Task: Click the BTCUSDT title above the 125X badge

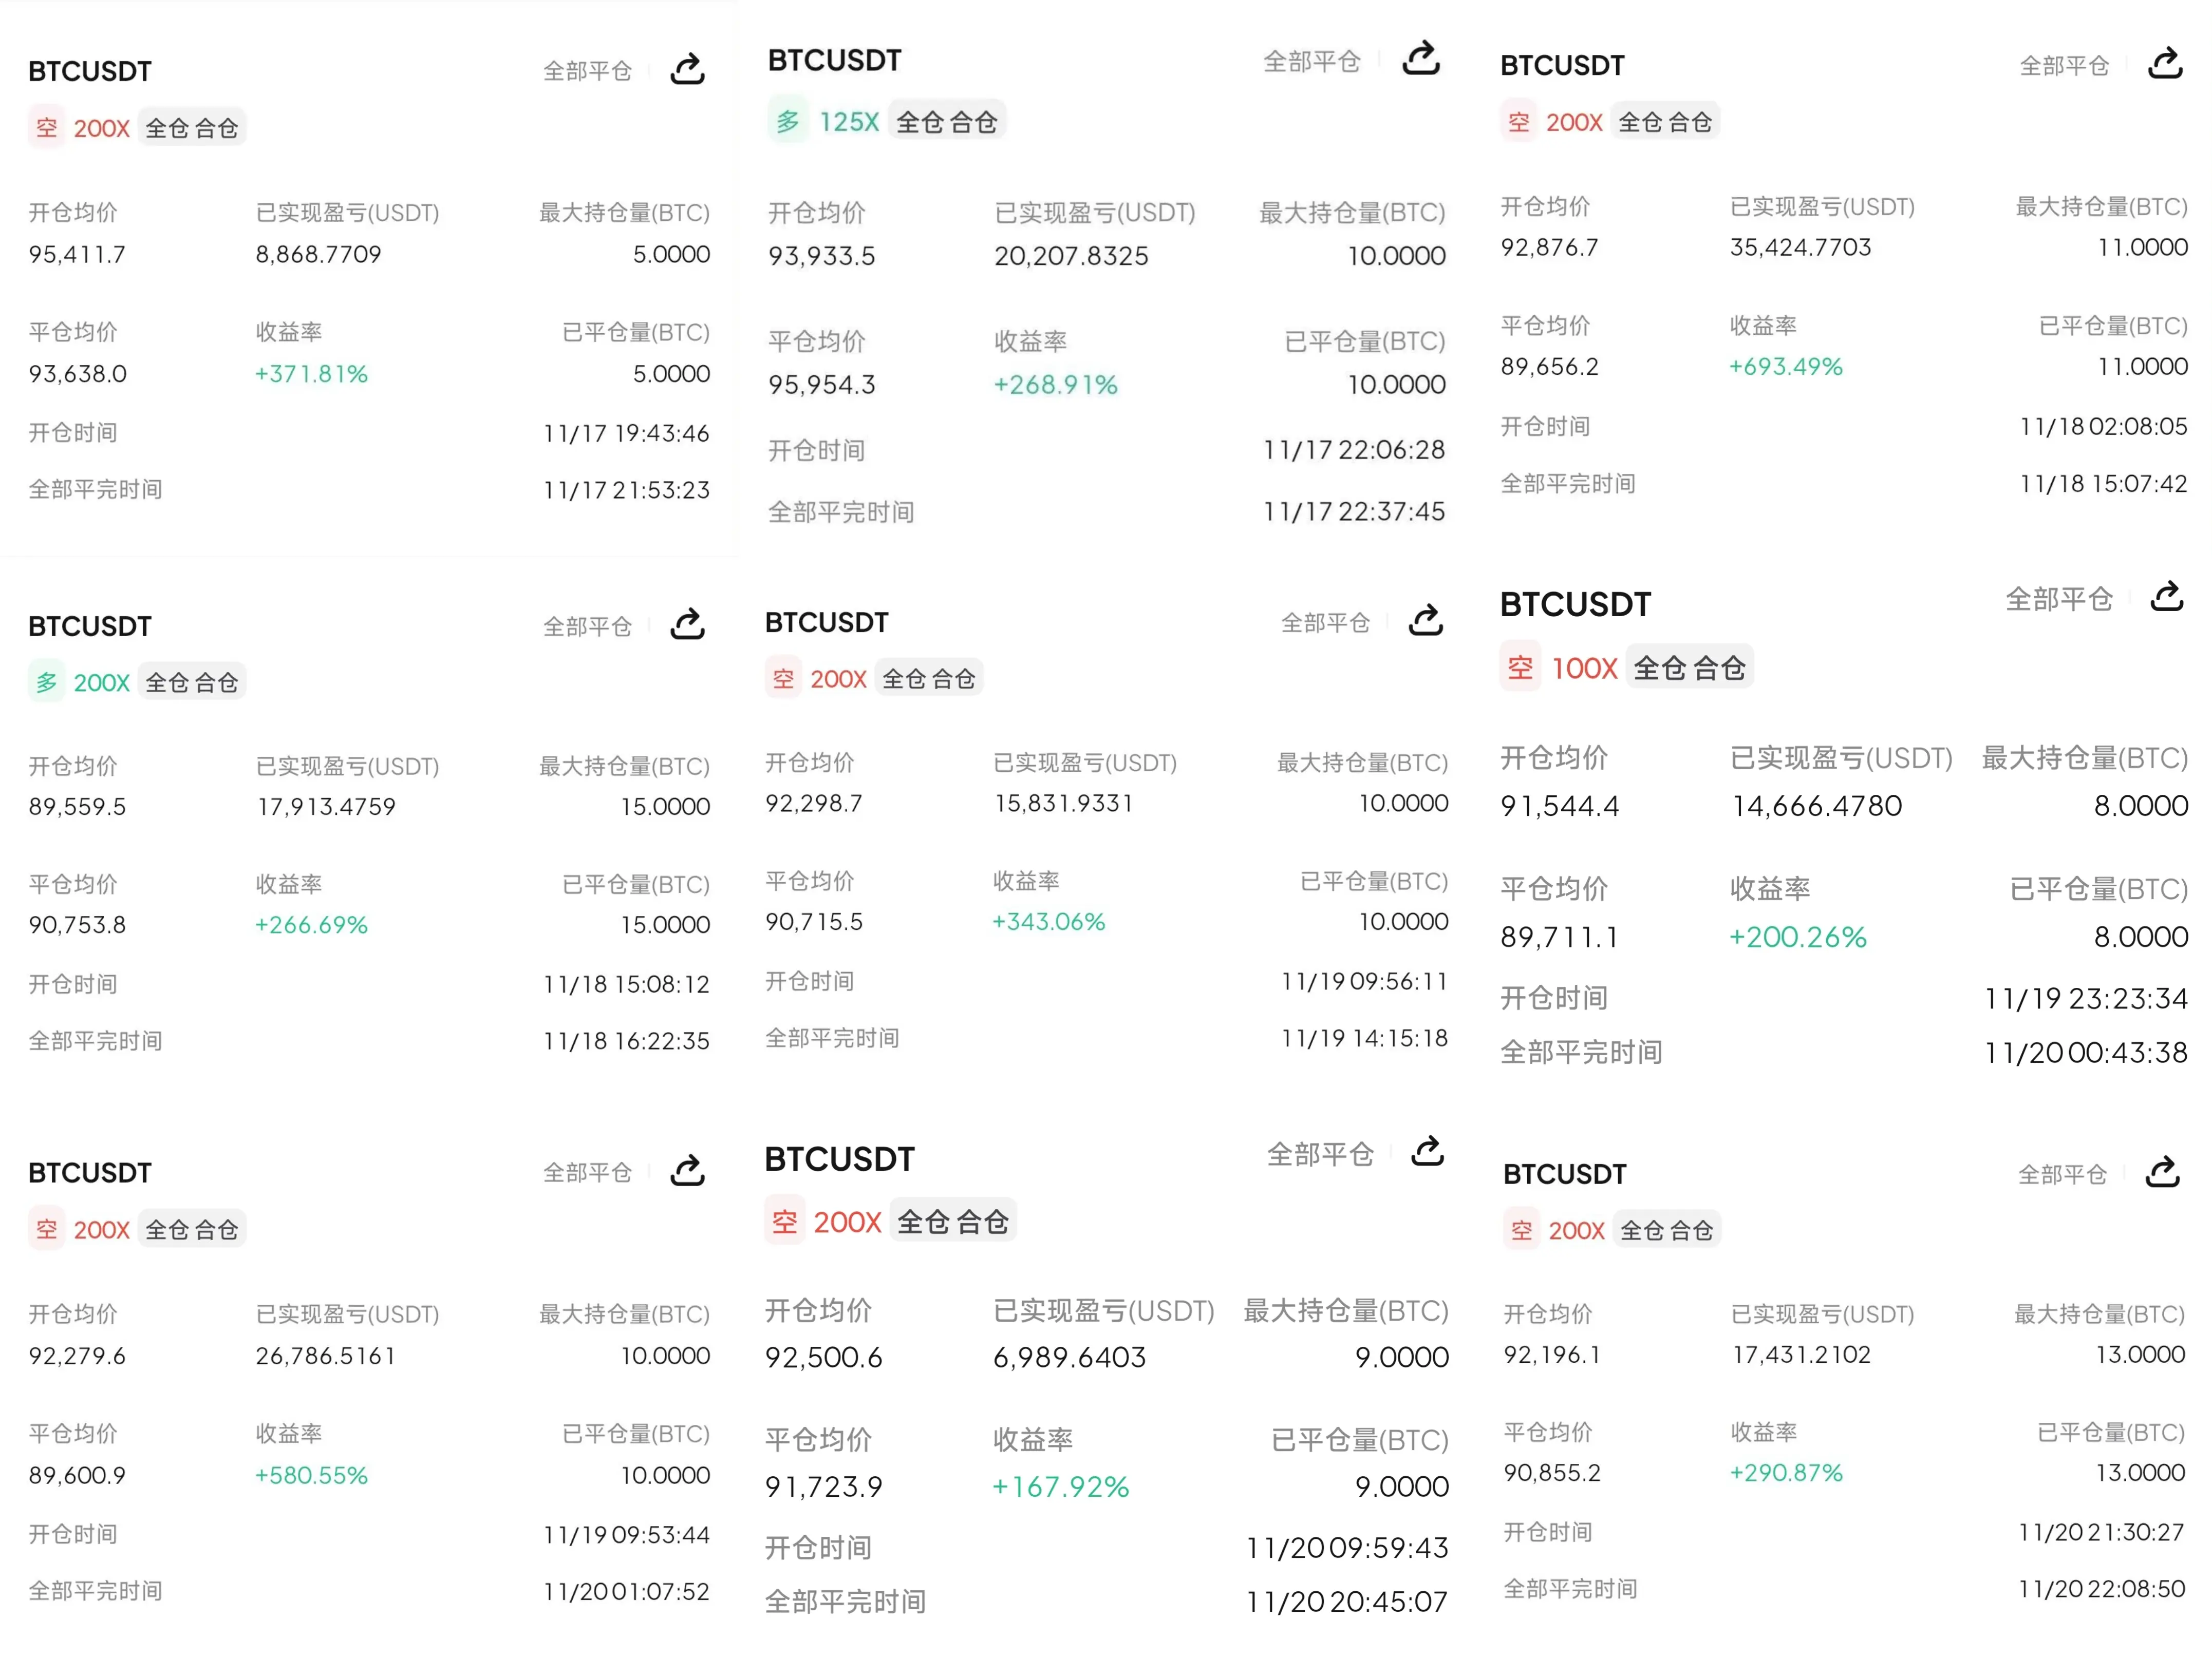Action: 834,61
